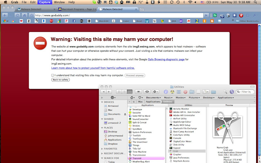The image size is (261, 163).
Task: Open the Documents dropdown in favorites bar
Action: pos(153,97)
